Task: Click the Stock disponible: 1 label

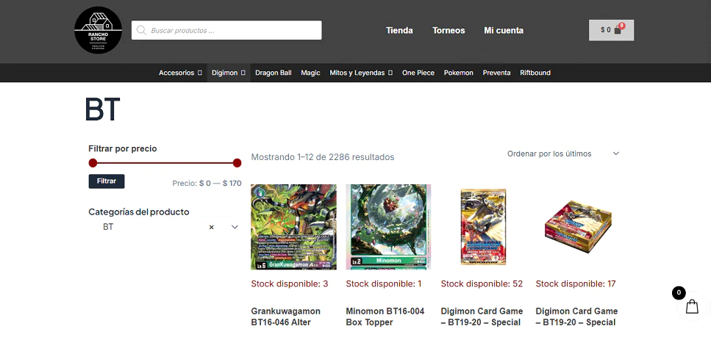Action: (384, 284)
